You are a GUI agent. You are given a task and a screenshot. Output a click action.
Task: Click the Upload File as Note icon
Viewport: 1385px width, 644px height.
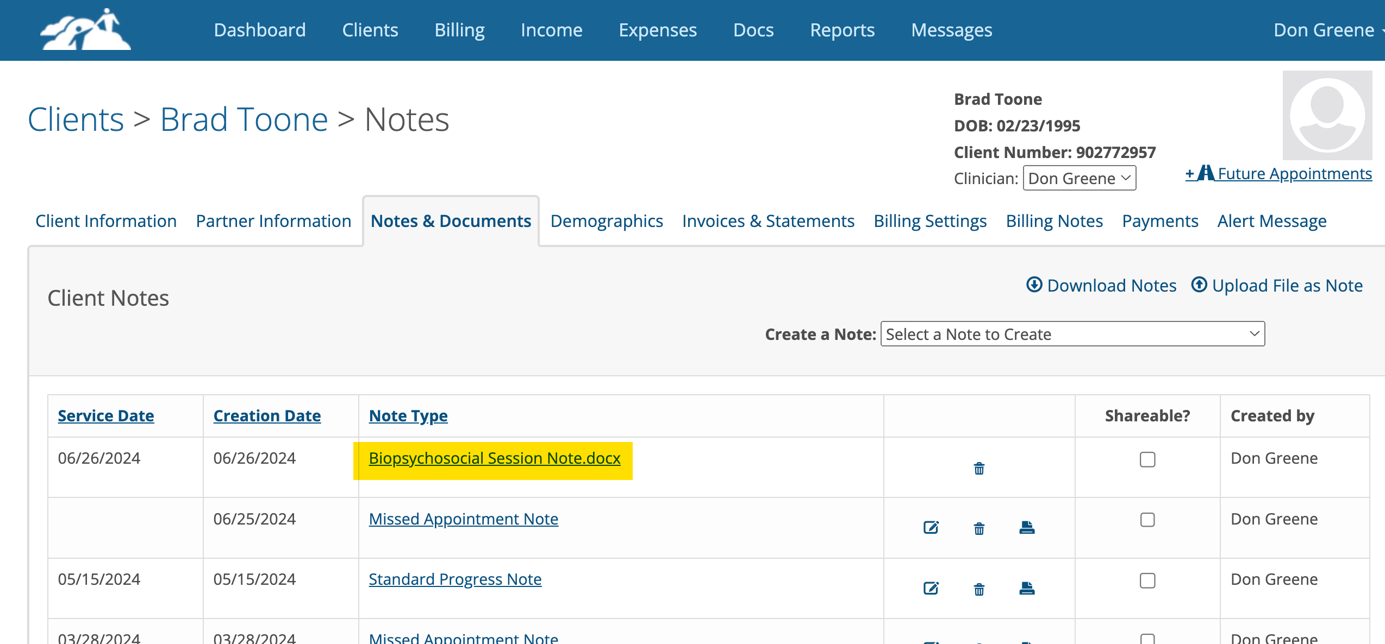click(1199, 285)
